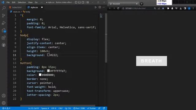Viewport: 196px width, 110px height.
Task: Open the Extensions view
Action: tap(4, 38)
